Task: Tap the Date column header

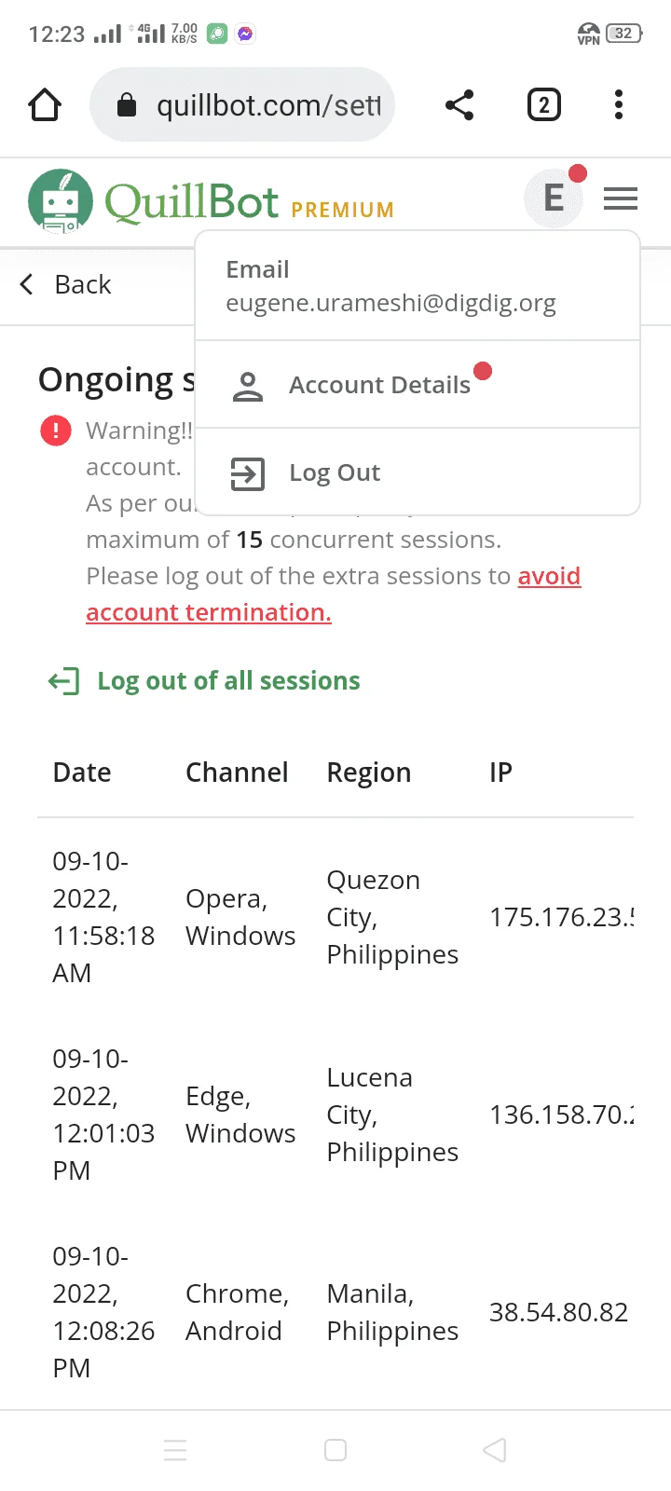Action: click(82, 773)
